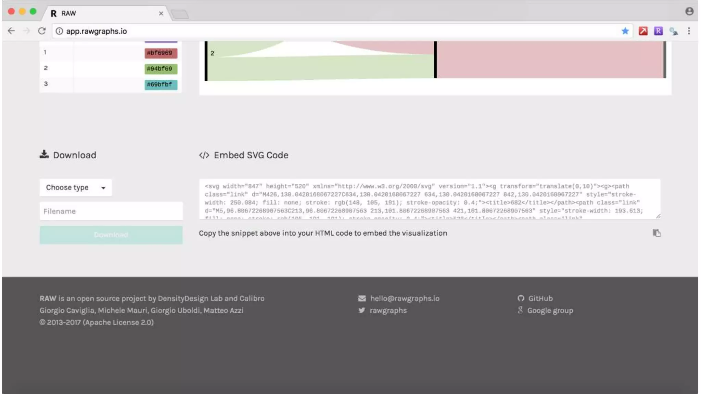Click the purple R browser extension icon
Image resolution: width=701 pixels, height=394 pixels.
click(x=658, y=31)
